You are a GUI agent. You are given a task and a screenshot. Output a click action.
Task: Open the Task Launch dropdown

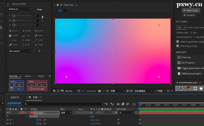pyautogui.click(x=20, y=51)
